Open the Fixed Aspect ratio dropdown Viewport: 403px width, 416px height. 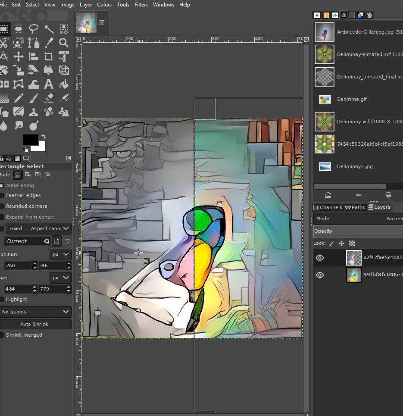point(39,228)
